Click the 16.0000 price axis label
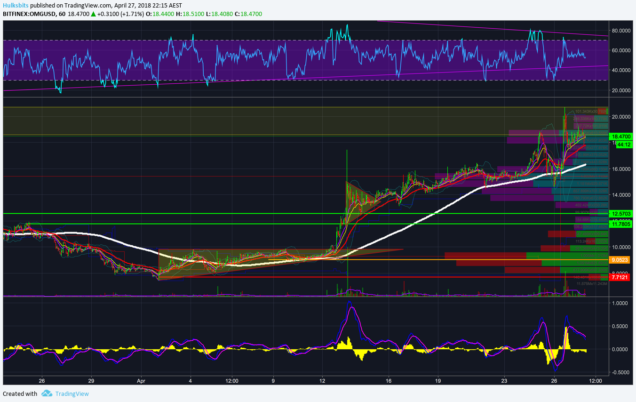Image resolution: width=636 pixels, height=402 pixels. click(x=621, y=169)
